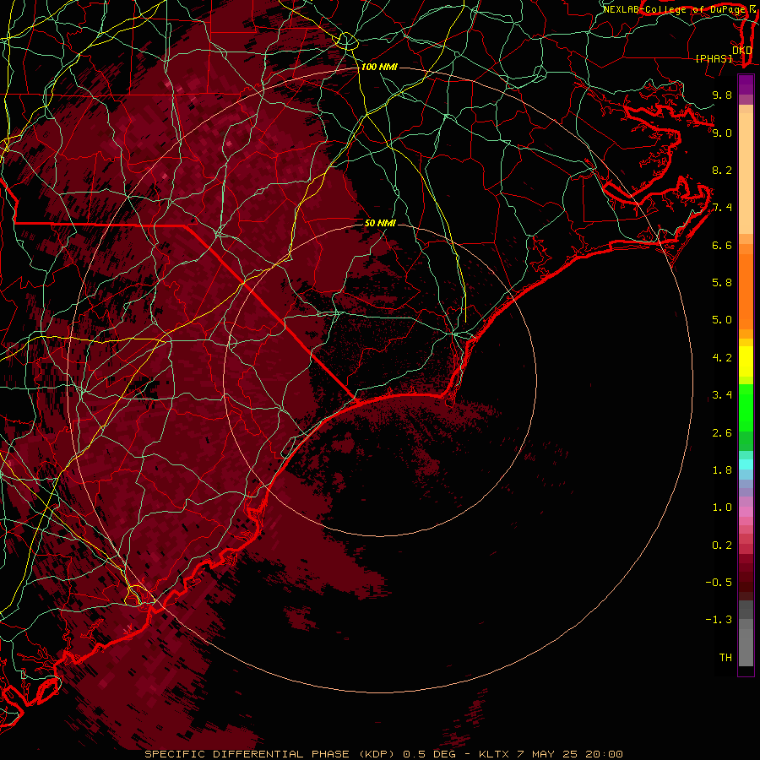Click the 8.2 scale value
Screen dimensions: 760x760
coord(722,170)
